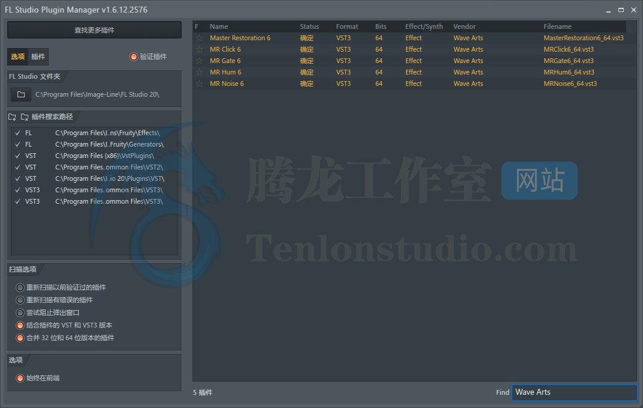The image size is (643, 408).
Task: Sort by the F favorites column header
Action: coord(197,26)
